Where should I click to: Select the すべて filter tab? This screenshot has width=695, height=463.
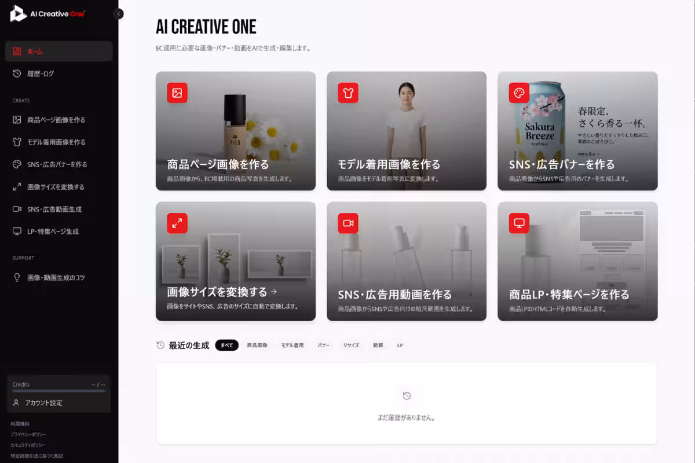(227, 345)
